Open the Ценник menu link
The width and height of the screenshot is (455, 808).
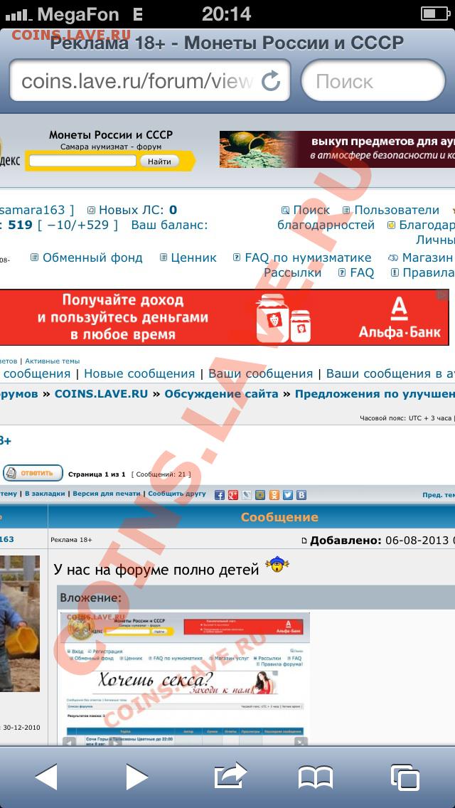point(194,257)
